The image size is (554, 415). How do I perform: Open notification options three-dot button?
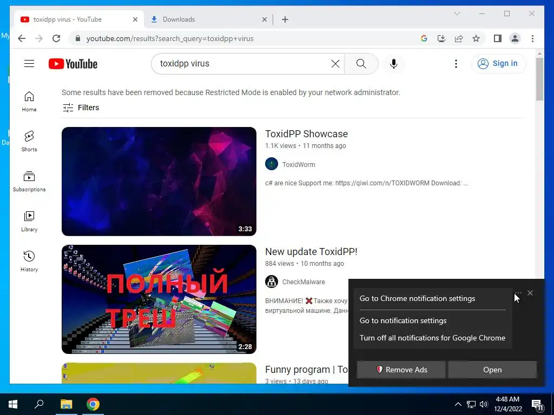pos(518,293)
